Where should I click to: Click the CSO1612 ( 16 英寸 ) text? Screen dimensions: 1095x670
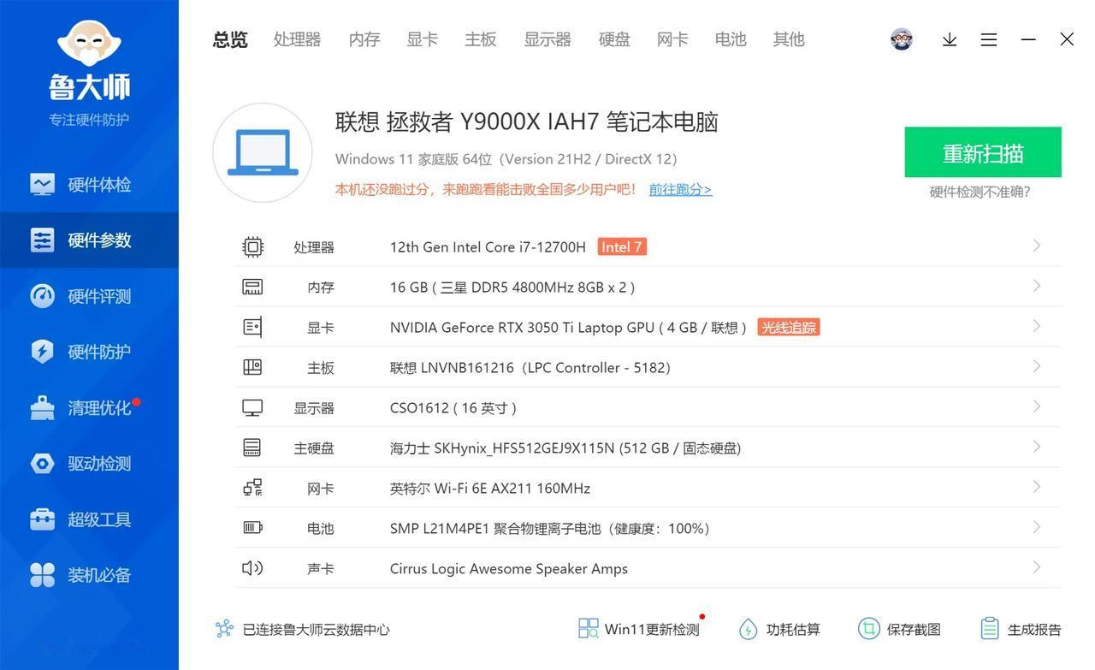coord(453,408)
